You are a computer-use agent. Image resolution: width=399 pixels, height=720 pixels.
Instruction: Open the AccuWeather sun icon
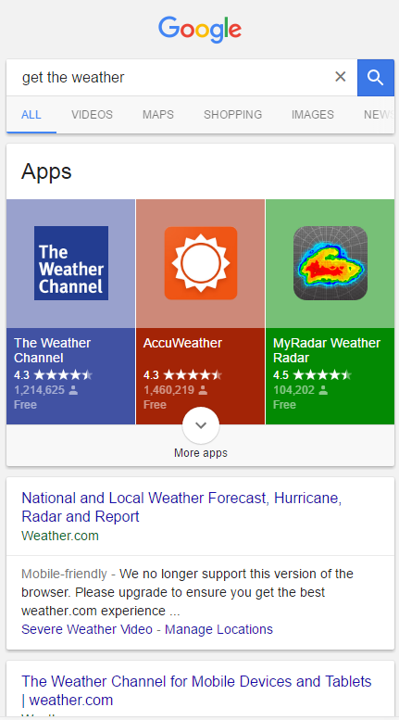point(201,263)
